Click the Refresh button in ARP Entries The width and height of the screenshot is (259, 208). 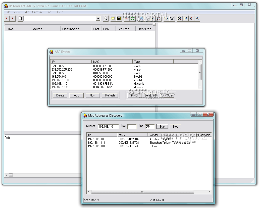pyautogui.click(x=110, y=95)
